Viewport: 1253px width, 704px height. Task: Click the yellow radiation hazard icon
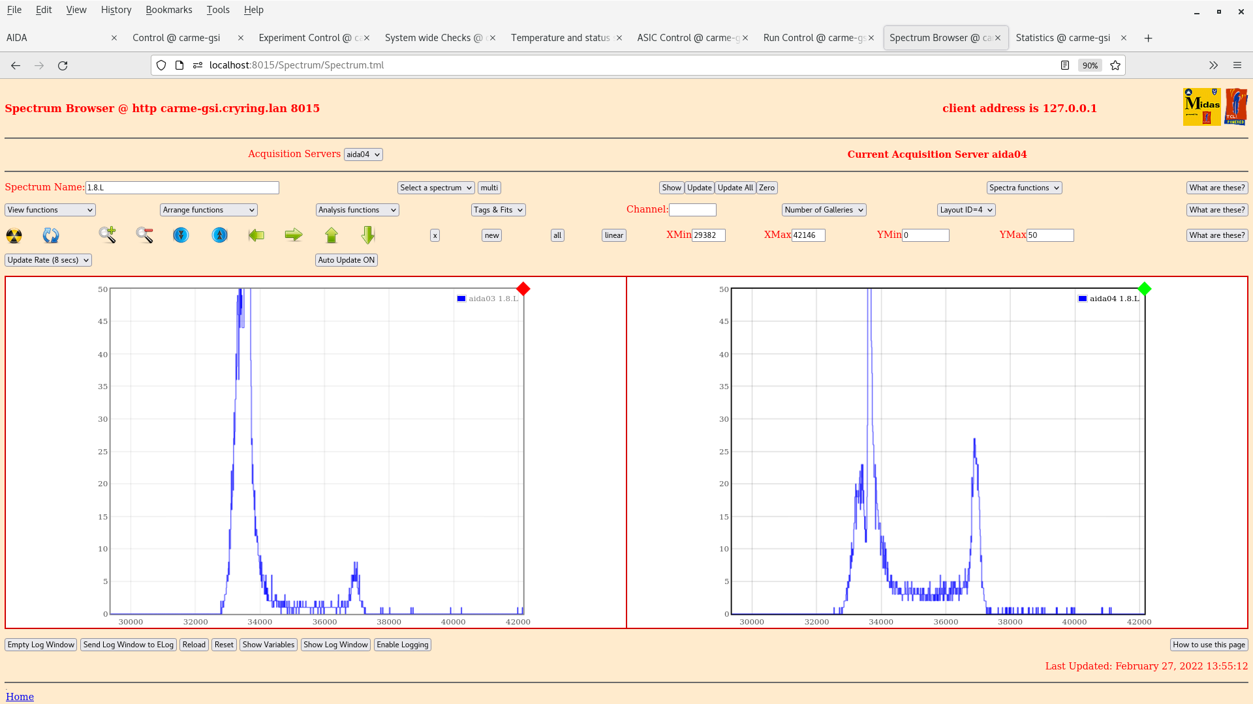(14, 235)
